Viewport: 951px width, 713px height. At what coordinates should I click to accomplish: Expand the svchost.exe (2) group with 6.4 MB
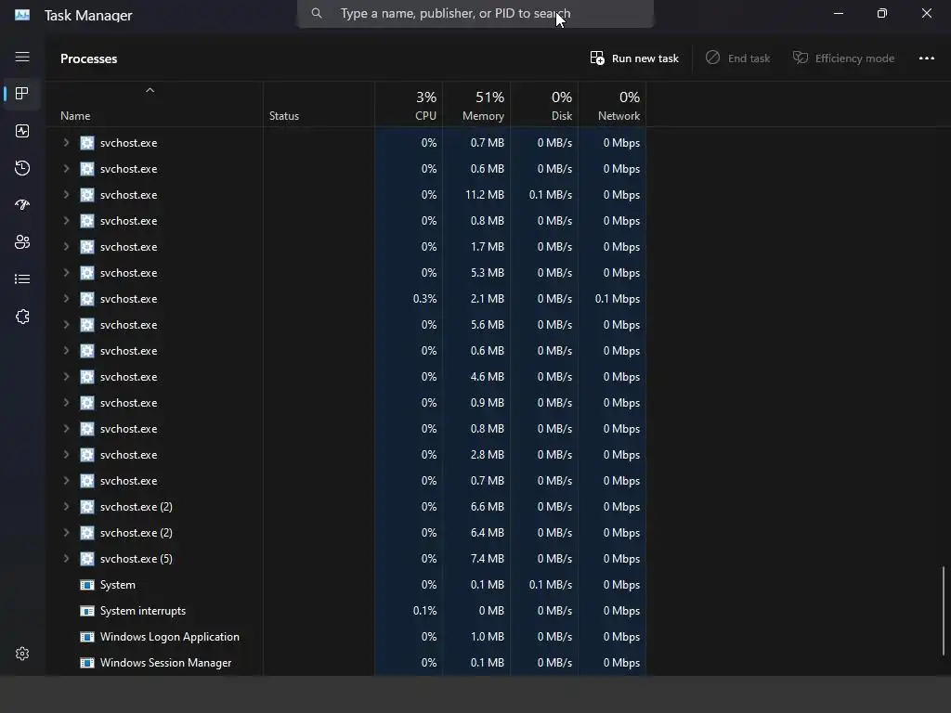point(66,533)
